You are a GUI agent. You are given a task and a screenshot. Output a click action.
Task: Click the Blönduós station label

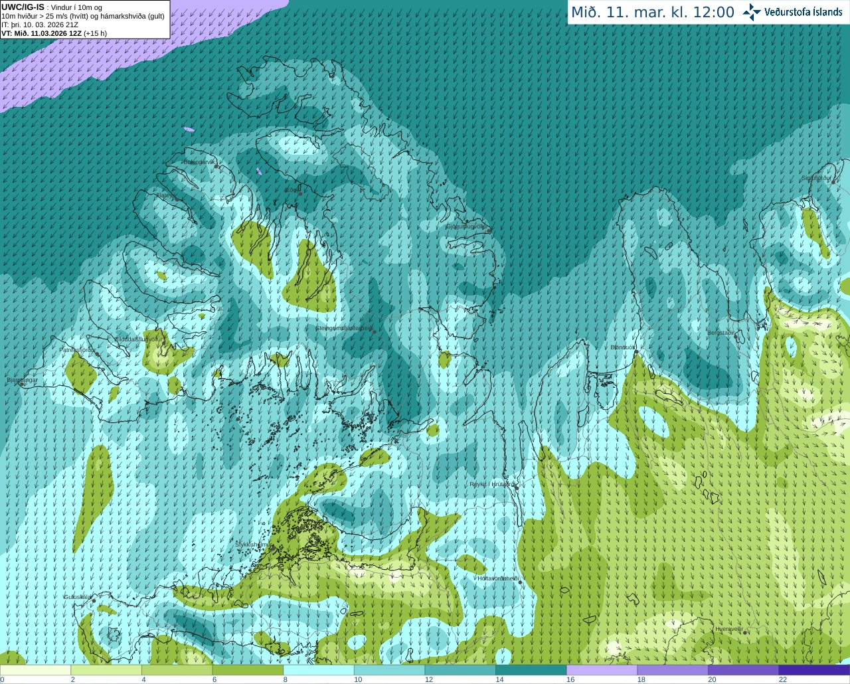coord(623,347)
